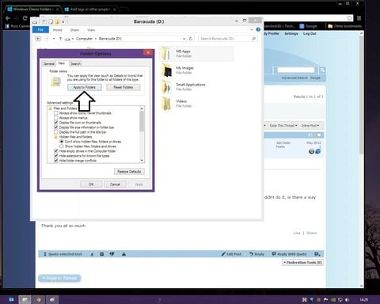380x304 pixels.
Task: Switch to the General tab in Folder Options
Action: pyautogui.click(x=49, y=64)
